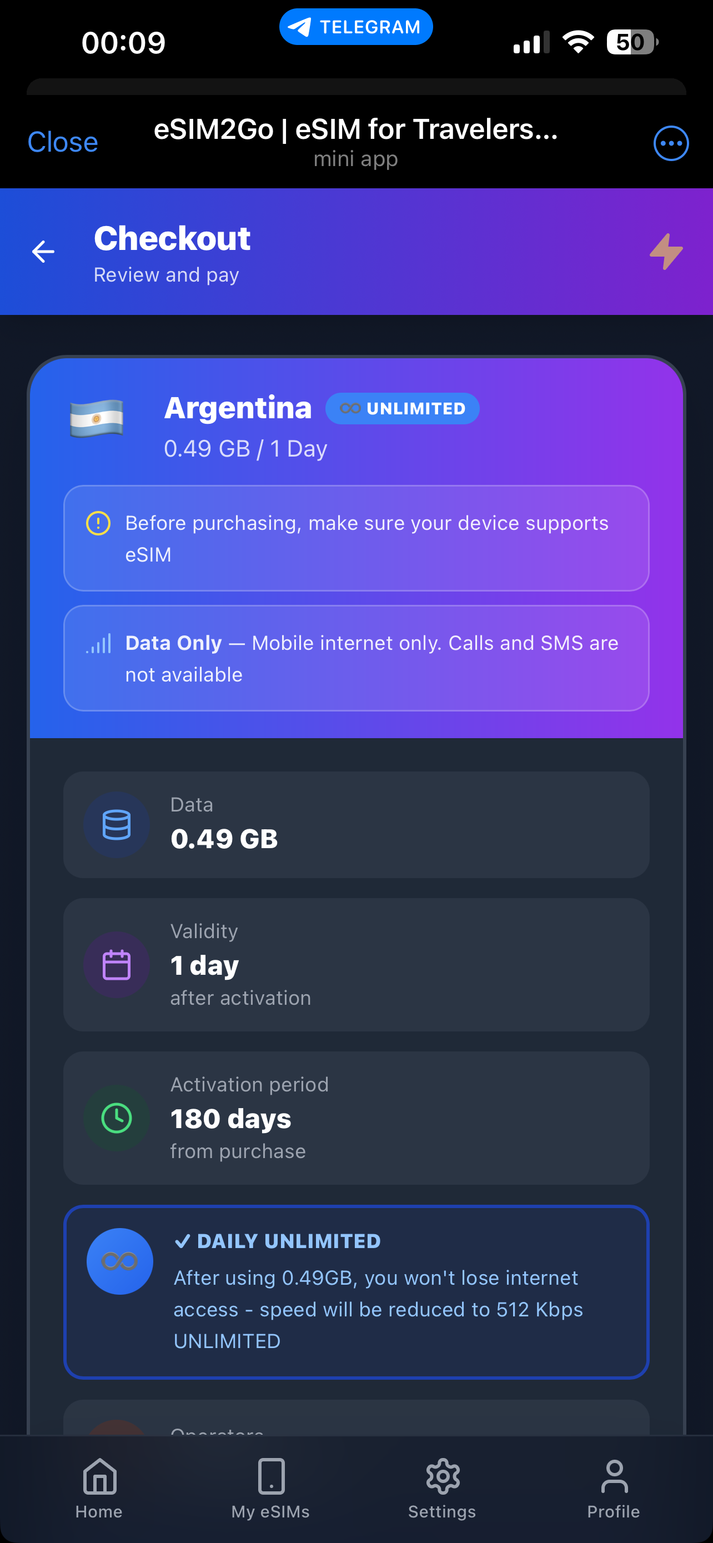Click the eSIM device support warning notice
Screen dimensions: 713x1543
click(356, 538)
